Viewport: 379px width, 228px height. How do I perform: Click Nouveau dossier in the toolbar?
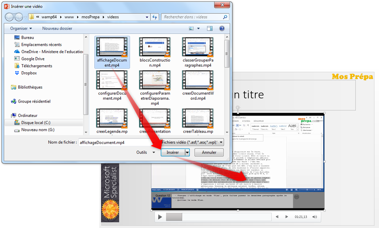(x=57, y=28)
